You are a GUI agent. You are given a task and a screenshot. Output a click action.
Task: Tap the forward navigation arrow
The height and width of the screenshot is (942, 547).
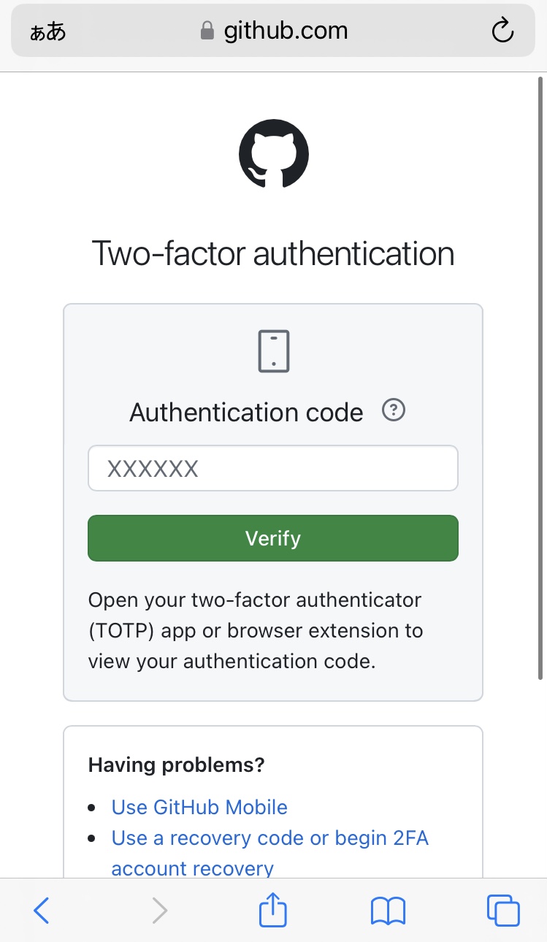(159, 910)
